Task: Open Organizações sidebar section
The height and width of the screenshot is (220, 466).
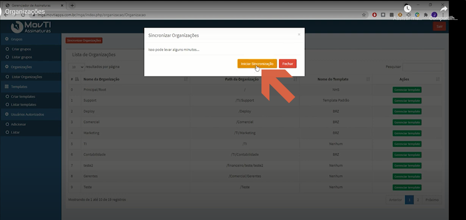Action: pyautogui.click(x=30, y=67)
